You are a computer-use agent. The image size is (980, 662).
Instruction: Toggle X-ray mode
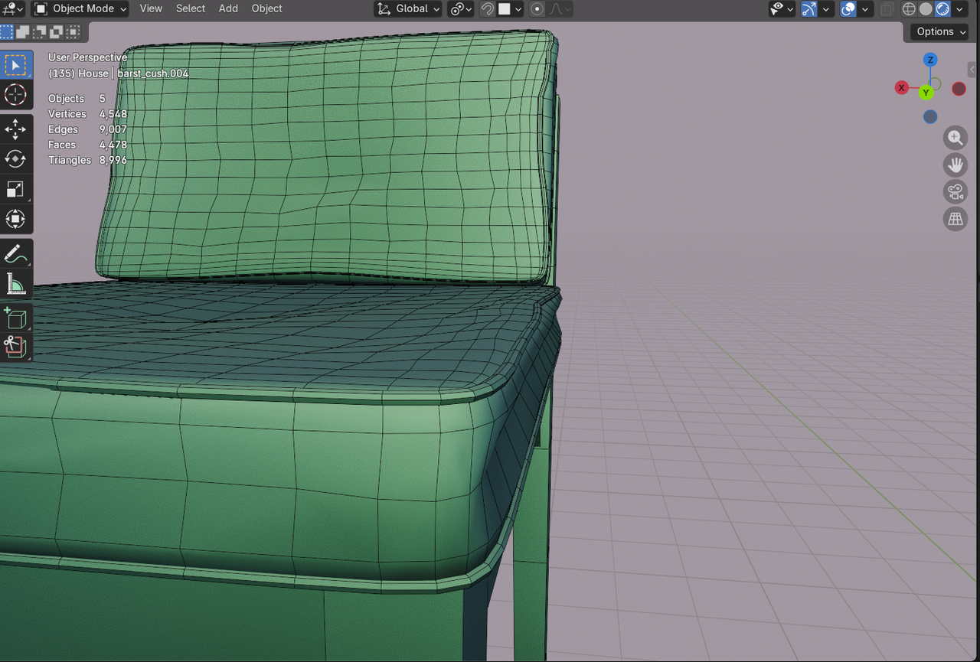887,9
